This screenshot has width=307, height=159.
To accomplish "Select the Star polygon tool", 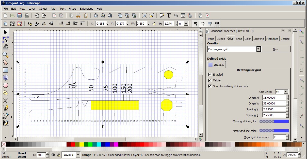I will [x=5, y=93].
